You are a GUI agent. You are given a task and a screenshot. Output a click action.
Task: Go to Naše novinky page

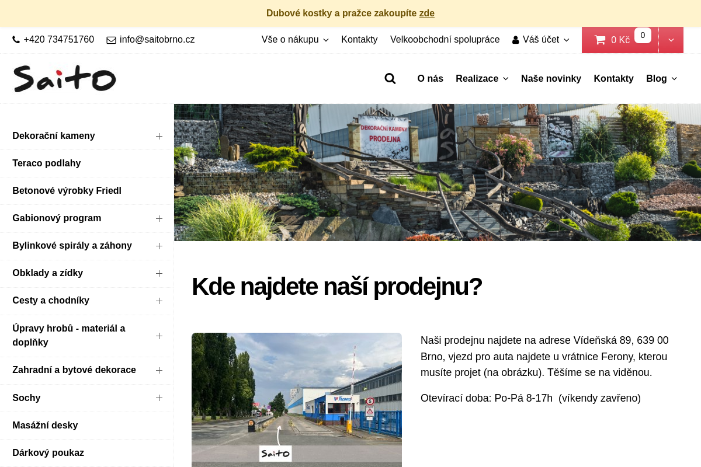tap(551, 79)
